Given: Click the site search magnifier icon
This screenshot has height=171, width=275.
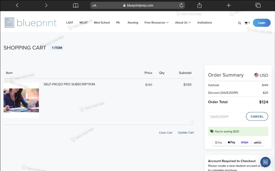Looking at the screenshot, I should click(x=240, y=23).
